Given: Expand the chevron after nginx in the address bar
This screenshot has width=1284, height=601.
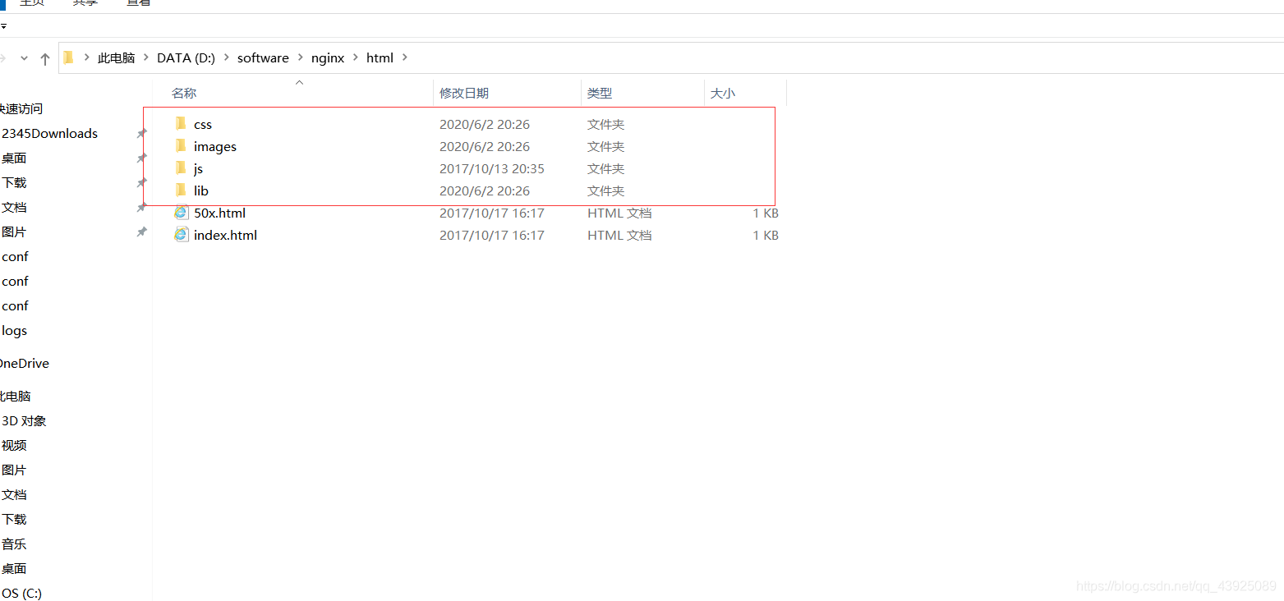Looking at the screenshot, I should tap(355, 57).
